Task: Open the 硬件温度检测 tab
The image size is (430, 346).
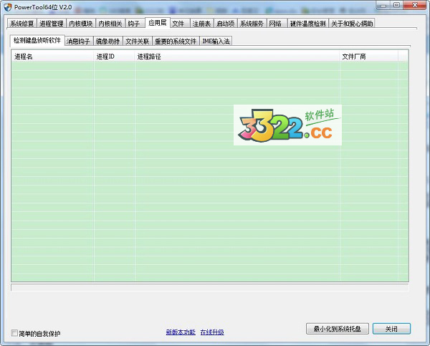Action: (307, 24)
